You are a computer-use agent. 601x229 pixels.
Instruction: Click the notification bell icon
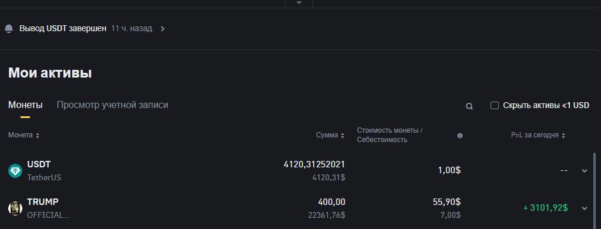pyautogui.click(x=9, y=29)
